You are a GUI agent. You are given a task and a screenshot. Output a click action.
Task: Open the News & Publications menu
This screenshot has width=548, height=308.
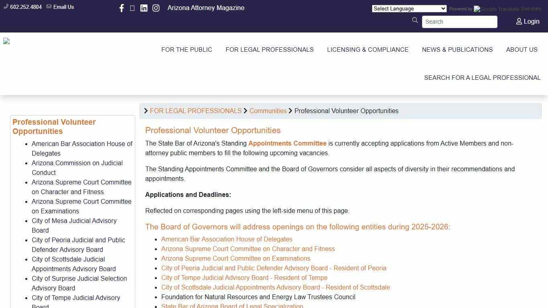(x=457, y=50)
